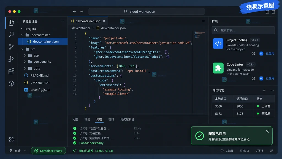Open the Explorer files icon in activity bar
Screen dimensions: 282x159
click(11, 23)
